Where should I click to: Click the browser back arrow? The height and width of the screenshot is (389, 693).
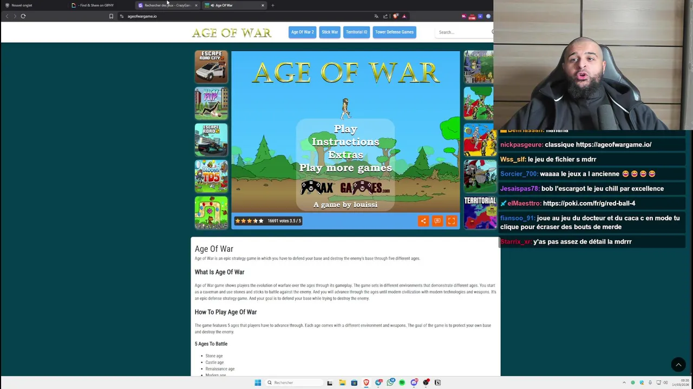click(7, 16)
